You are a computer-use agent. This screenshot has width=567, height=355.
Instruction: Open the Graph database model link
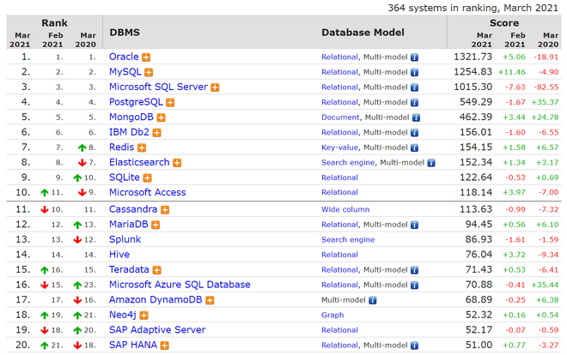click(332, 316)
